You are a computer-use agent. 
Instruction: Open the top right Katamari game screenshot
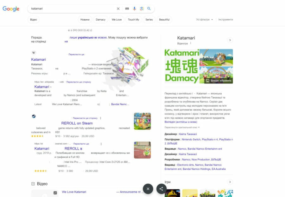pyautogui.click(x=216, y=57)
